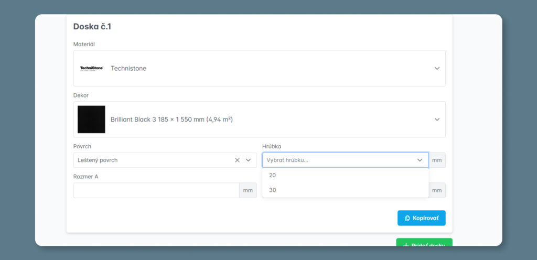Click the Brilliant Black decor thumbnail
Viewport: 537px width, 260px height.
(x=91, y=120)
